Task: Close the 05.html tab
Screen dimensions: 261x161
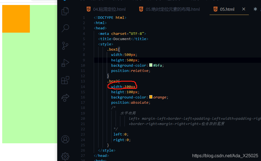Action: pos(244,9)
